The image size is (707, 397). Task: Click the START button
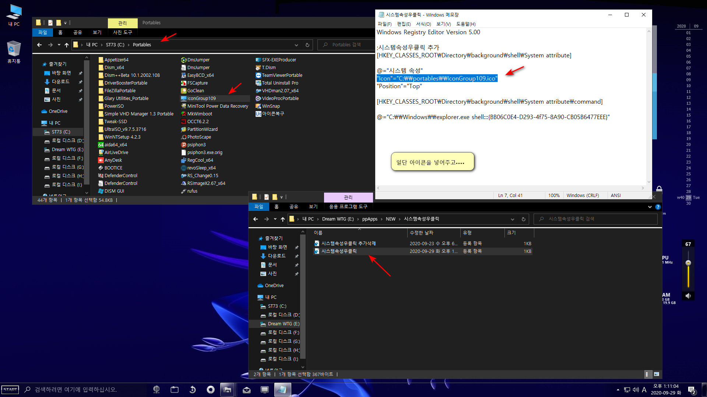(x=10, y=389)
